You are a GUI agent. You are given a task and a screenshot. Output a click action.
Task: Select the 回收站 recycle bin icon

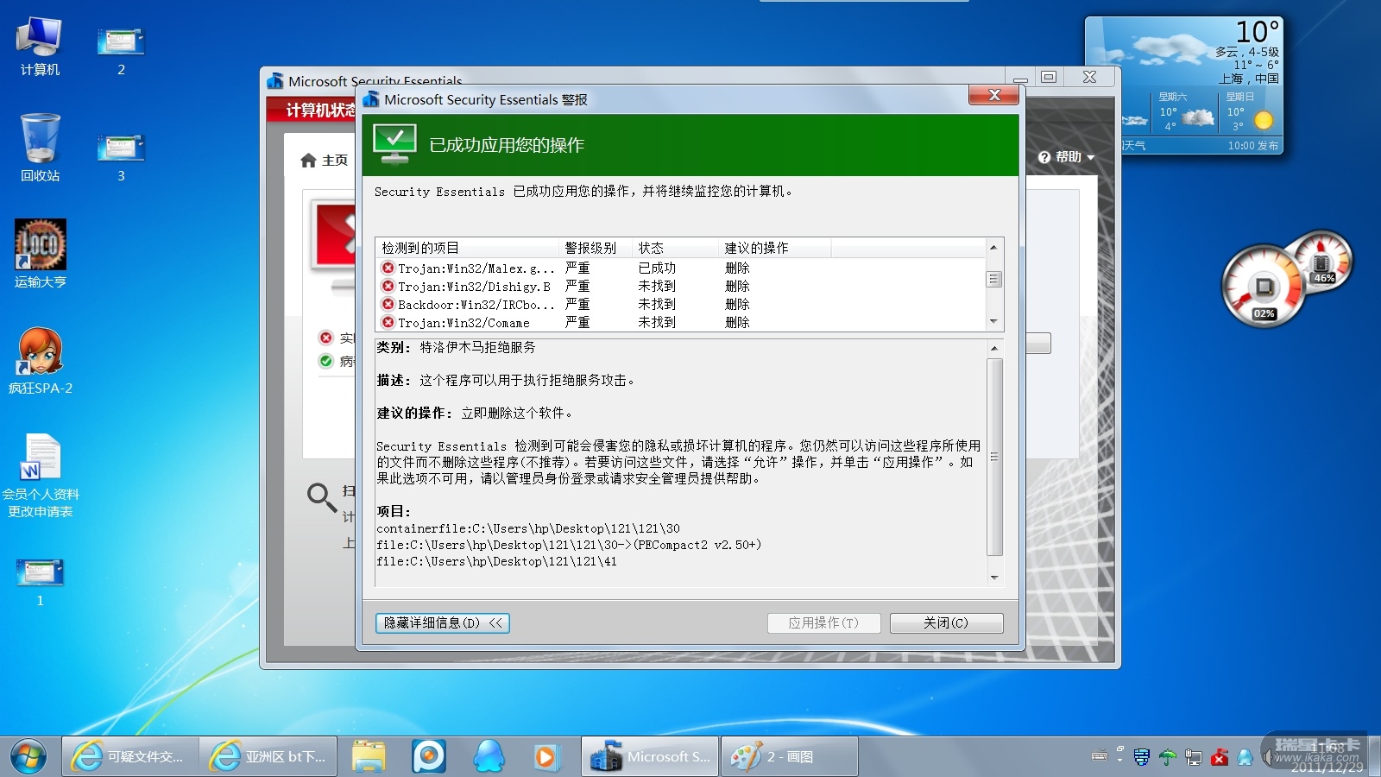(x=40, y=148)
